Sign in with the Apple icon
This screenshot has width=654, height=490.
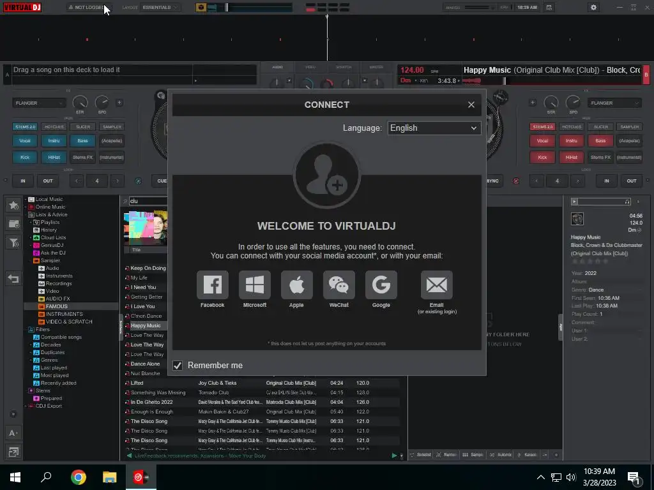click(x=296, y=285)
